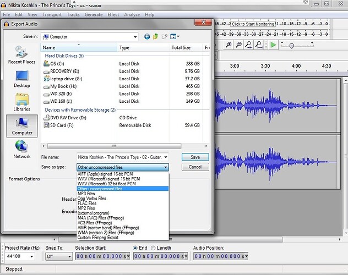Open the Tracks menu
This screenshot has width=348, height=275.
73,15
